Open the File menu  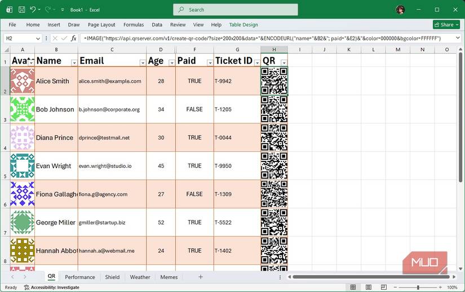12,25
